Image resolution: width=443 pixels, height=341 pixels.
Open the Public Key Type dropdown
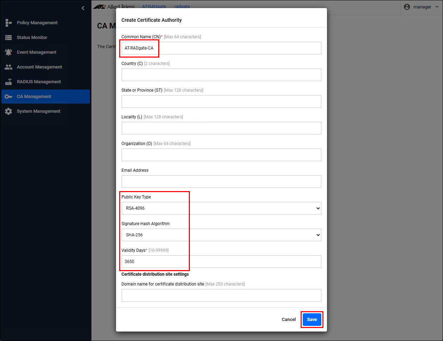click(x=222, y=208)
